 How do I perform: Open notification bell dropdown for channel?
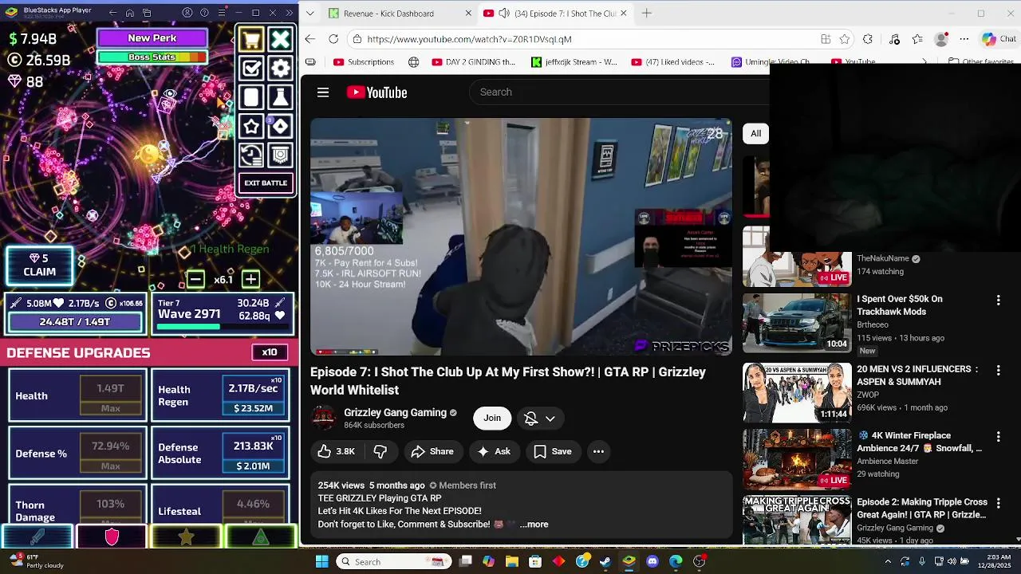[x=540, y=419]
